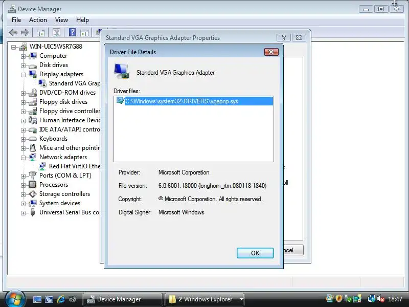Launch Internet Explorer from quick launch
The image size is (409, 307).
click(61, 299)
